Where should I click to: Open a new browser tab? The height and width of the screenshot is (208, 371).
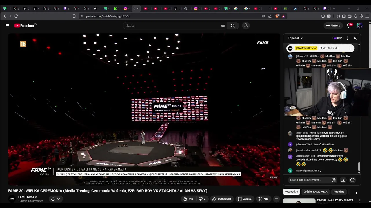pos(334,8)
